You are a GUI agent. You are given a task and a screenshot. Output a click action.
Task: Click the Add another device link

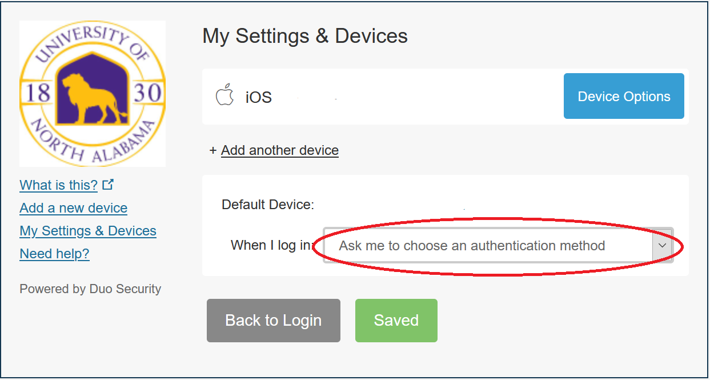[x=280, y=150]
